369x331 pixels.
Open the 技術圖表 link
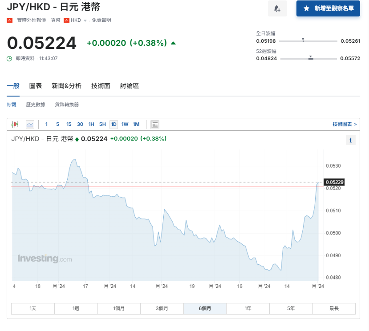tap(344, 125)
